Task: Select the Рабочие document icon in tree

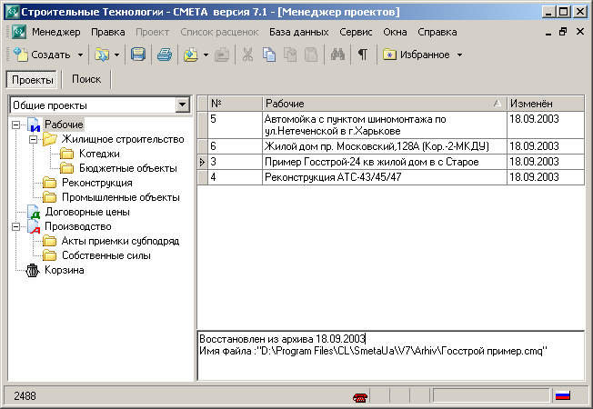Action: click(x=34, y=125)
